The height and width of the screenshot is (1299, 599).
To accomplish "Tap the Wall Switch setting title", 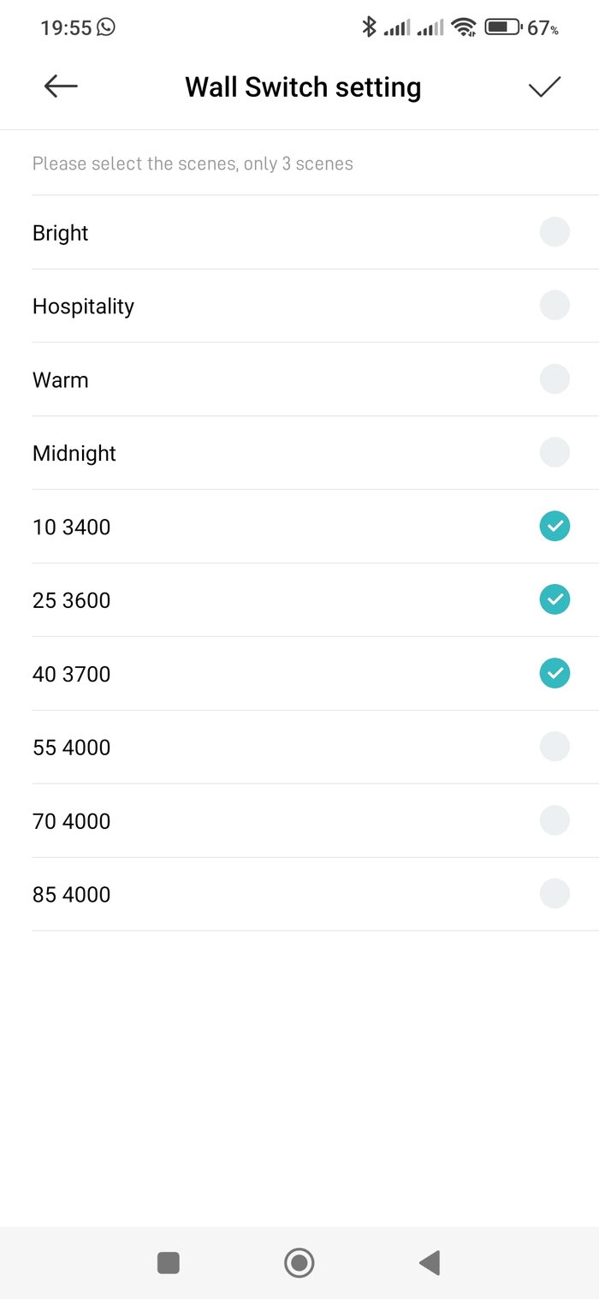I will [x=303, y=87].
